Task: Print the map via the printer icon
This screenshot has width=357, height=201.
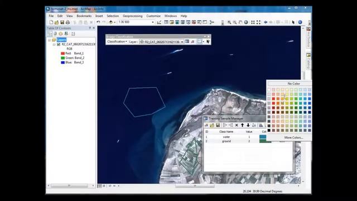Action: click(x=67, y=22)
